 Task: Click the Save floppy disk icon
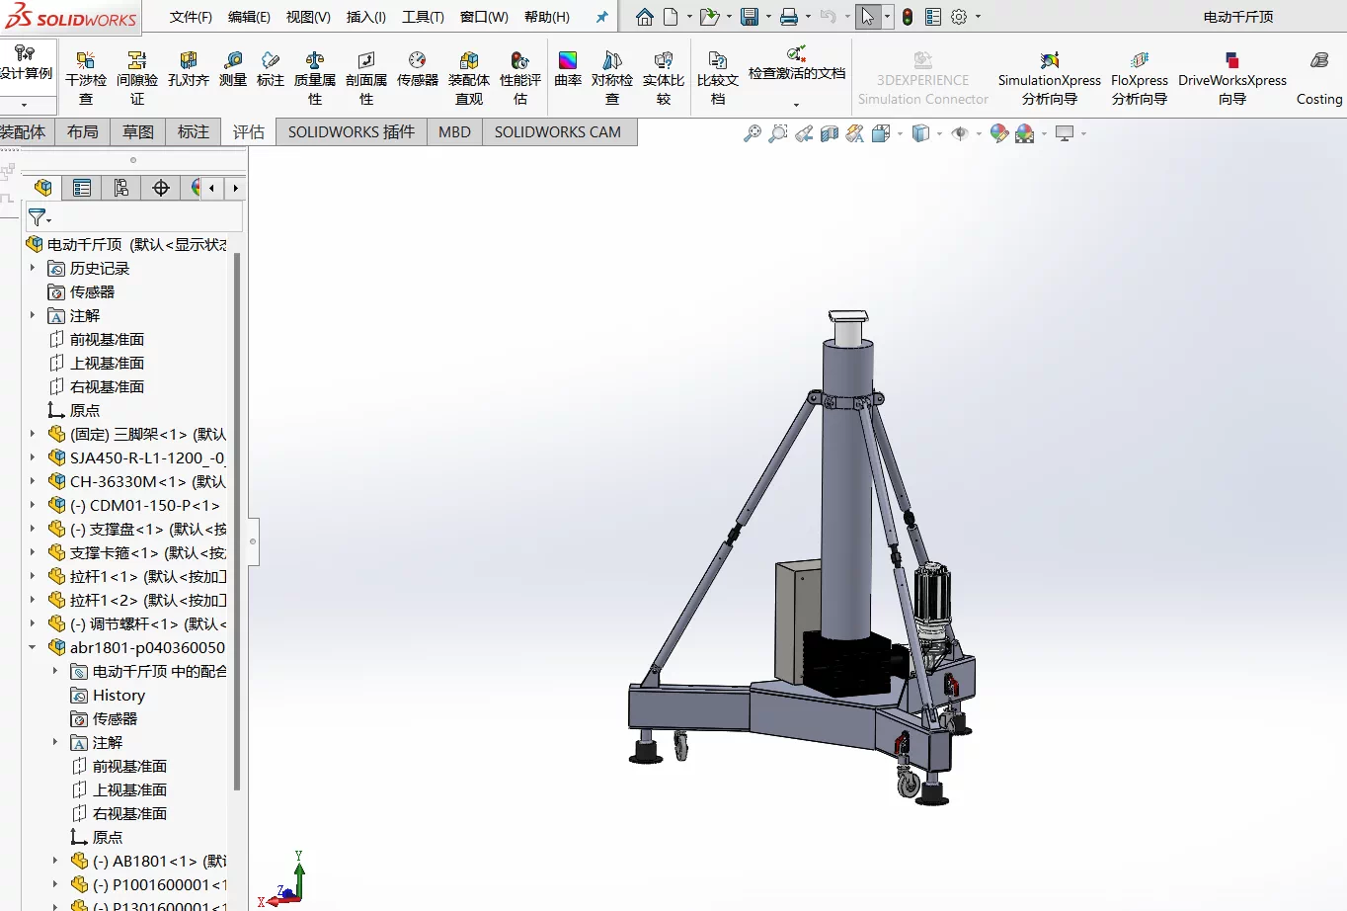tap(750, 17)
